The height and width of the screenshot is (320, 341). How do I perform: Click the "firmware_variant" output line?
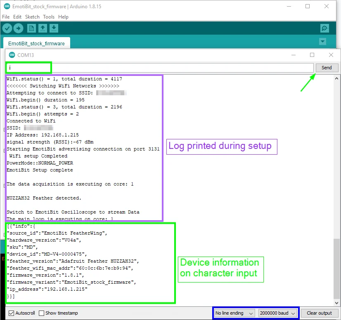point(71,282)
